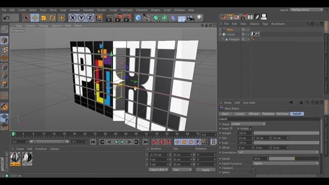The image size is (329, 185).
Task: Toggle the Z axis lock
Action: click(x=90, y=18)
